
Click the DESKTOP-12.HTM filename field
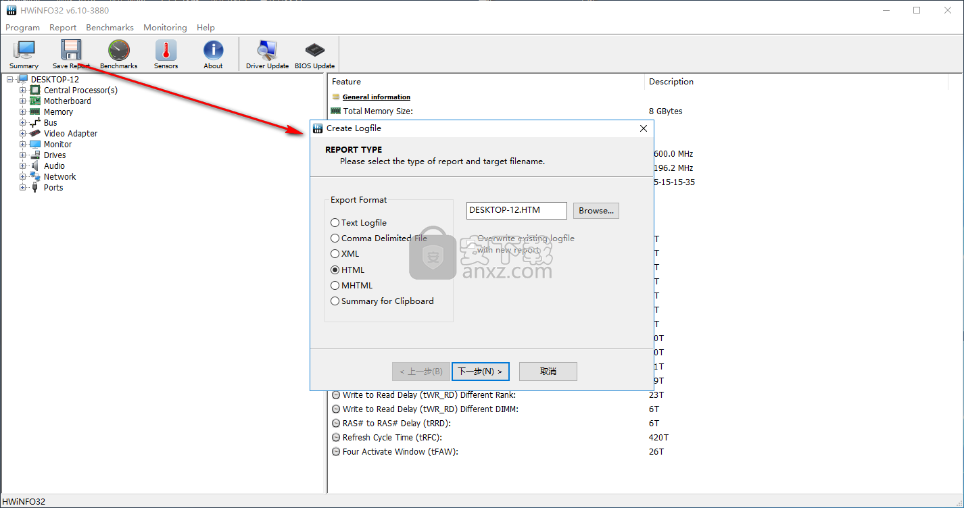coord(517,211)
